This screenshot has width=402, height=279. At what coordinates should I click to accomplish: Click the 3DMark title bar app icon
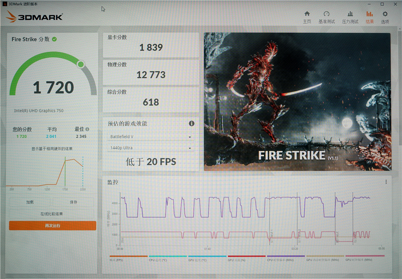[x=5, y=4]
